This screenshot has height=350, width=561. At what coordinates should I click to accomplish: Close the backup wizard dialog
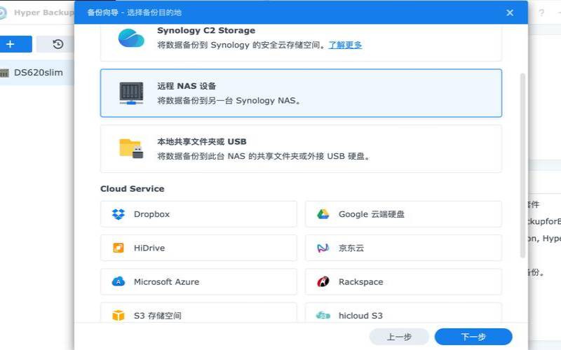click(510, 13)
